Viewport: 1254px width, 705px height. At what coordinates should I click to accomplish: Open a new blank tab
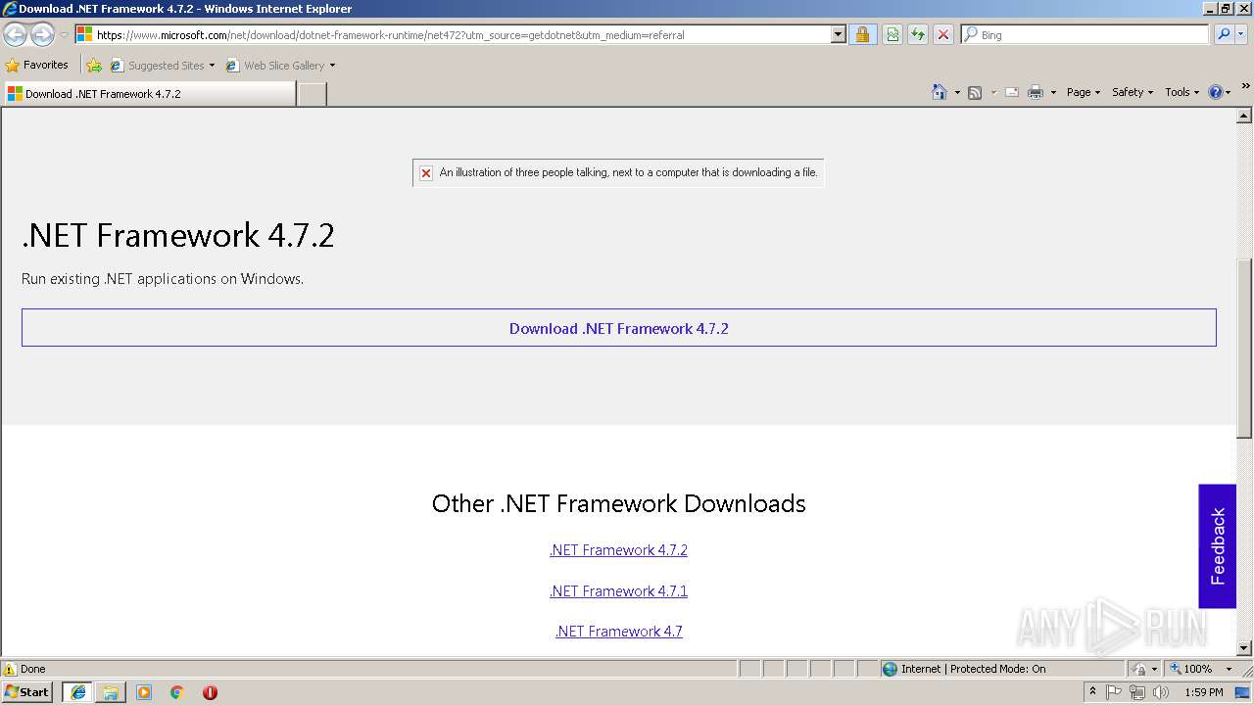pos(312,94)
